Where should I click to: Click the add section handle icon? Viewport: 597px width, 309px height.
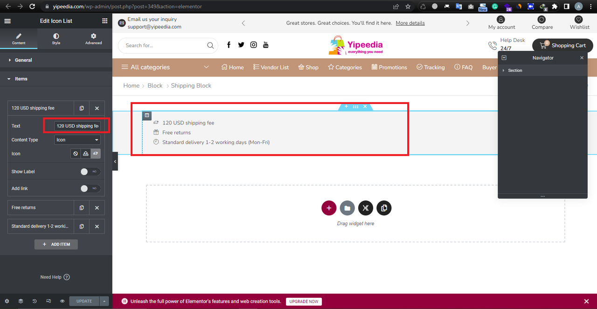(x=346, y=107)
